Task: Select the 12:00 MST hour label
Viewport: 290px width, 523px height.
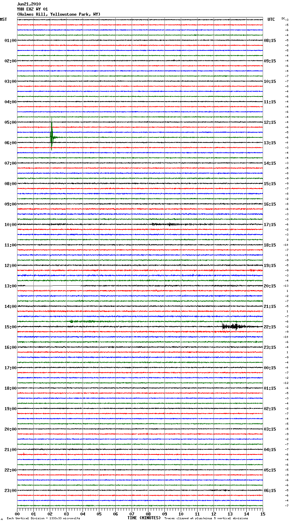Action: pos(11,266)
